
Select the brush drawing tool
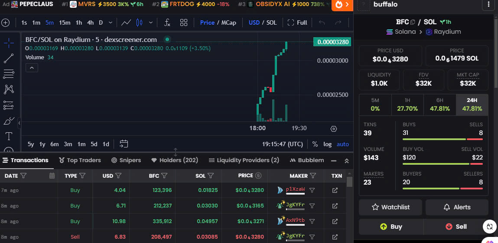pyautogui.click(x=9, y=121)
